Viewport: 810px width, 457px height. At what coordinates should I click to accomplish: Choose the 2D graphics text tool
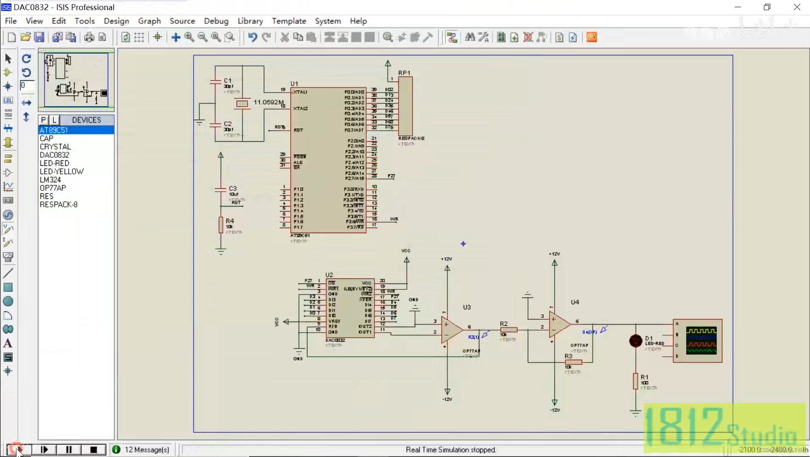(x=8, y=343)
